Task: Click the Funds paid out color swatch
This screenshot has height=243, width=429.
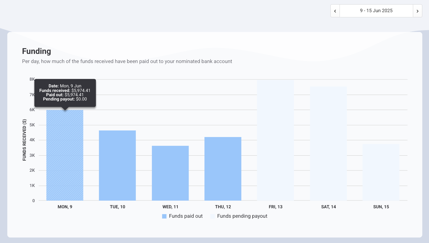Action: pos(164,216)
